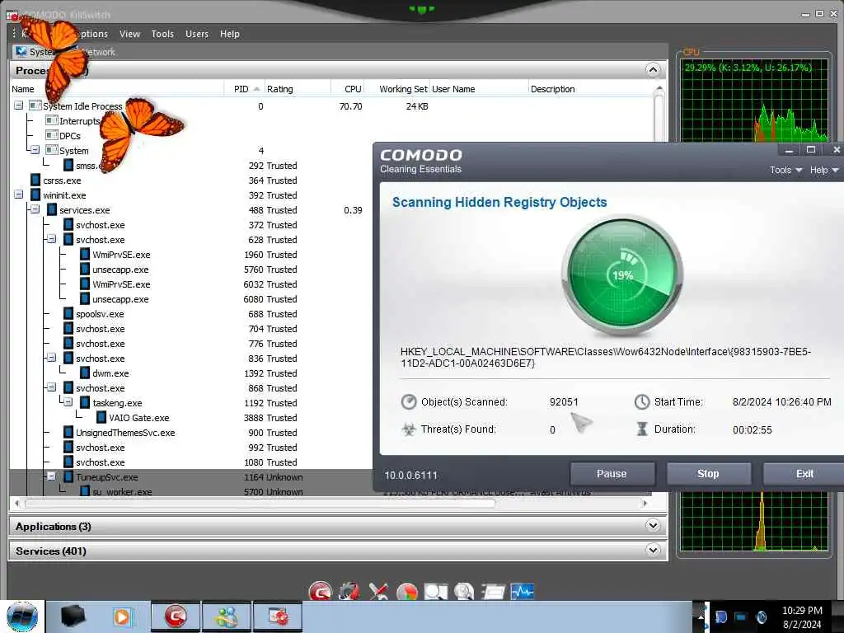Collapse the taskeng.exe tree node
Image resolution: width=844 pixels, height=633 pixels.
tap(68, 402)
